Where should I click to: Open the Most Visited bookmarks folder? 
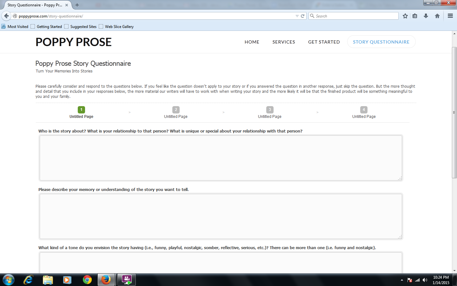pos(15,26)
